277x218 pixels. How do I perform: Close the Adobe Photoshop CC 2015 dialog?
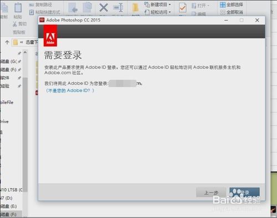coord(257,20)
